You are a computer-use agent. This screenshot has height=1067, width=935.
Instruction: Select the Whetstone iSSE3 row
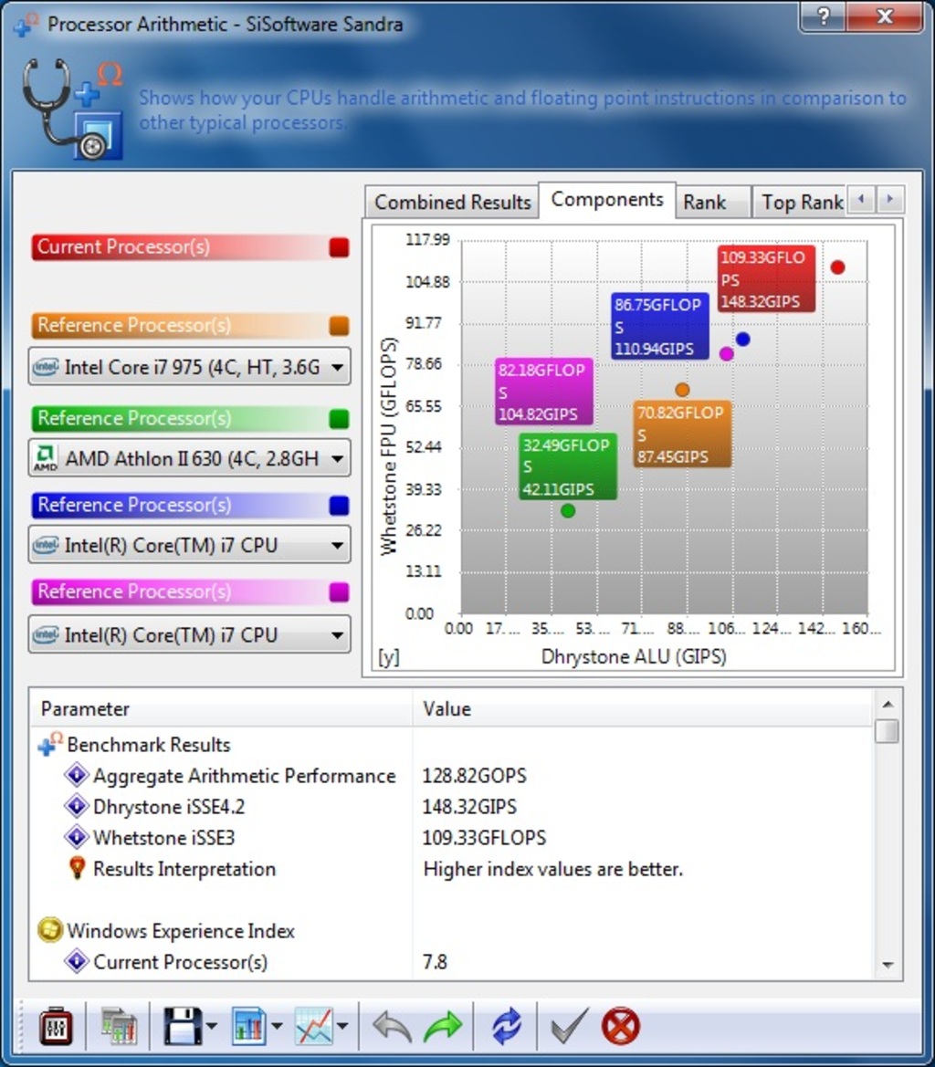[x=452, y=838]
